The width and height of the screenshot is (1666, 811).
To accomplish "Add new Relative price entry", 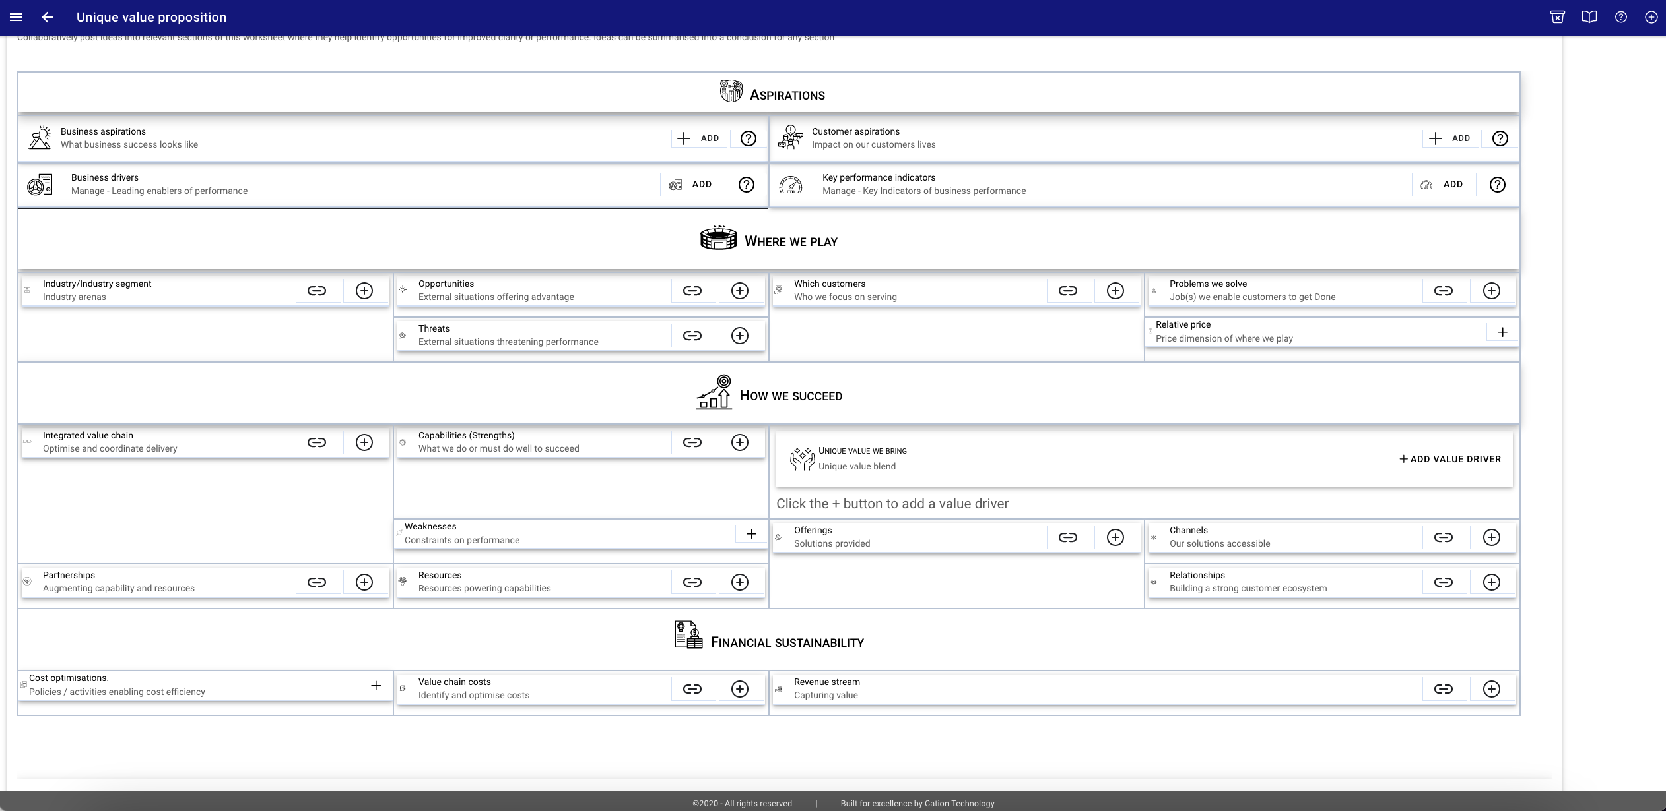I will tap(1502, 332).
